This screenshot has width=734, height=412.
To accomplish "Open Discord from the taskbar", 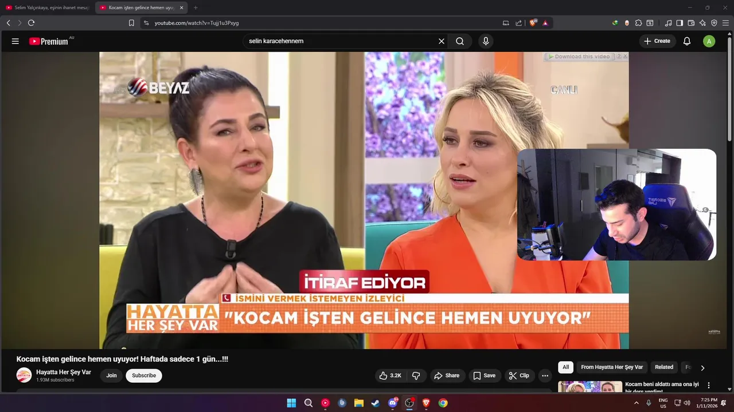I will (x=393, y=403).
